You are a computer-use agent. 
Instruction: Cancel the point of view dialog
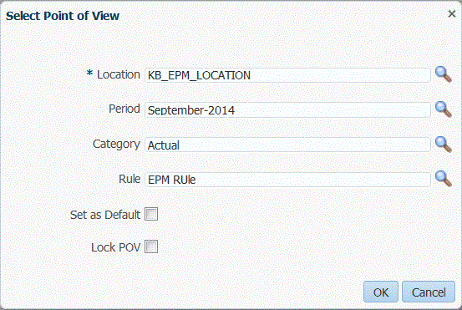click(429, 292)
